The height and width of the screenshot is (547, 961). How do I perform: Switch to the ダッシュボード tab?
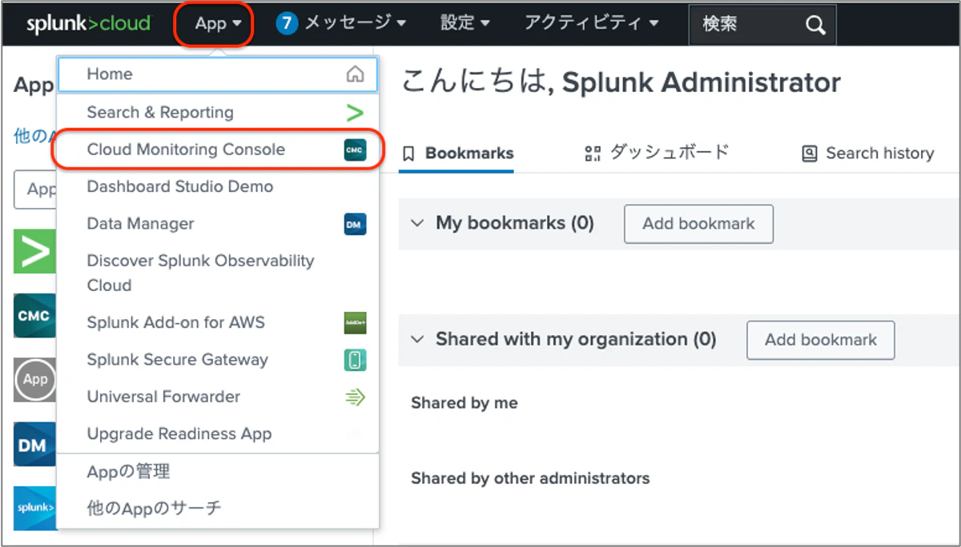657,152
